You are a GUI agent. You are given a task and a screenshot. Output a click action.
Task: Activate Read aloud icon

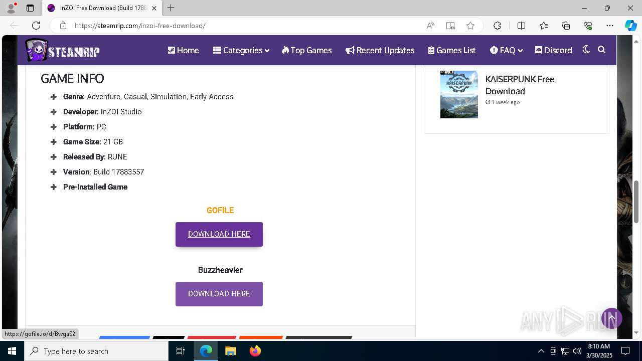coord(430,26)
